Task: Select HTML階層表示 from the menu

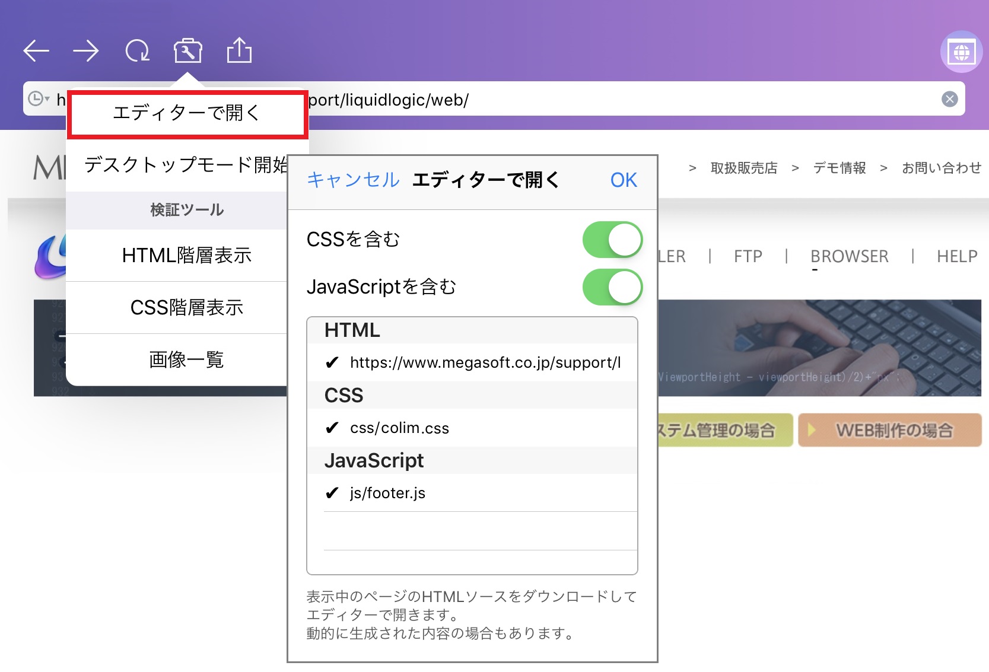Action: [186, 255]
